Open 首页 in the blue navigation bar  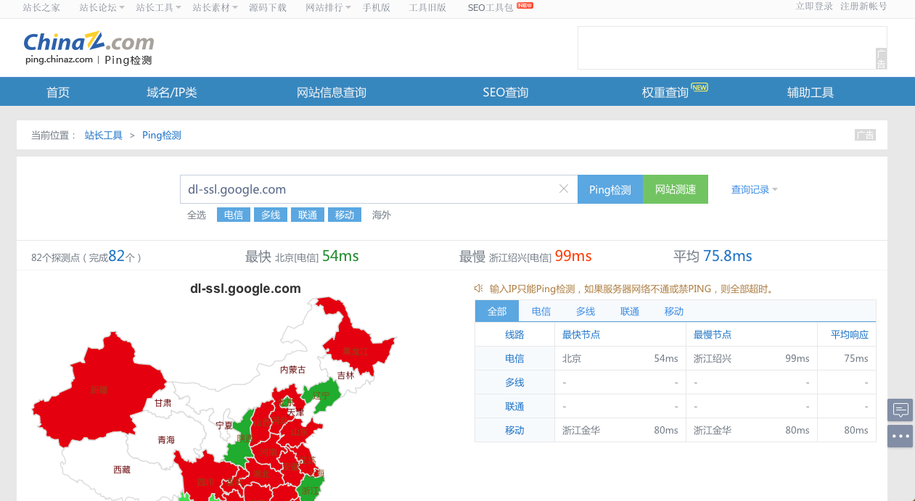coord(58,92)
